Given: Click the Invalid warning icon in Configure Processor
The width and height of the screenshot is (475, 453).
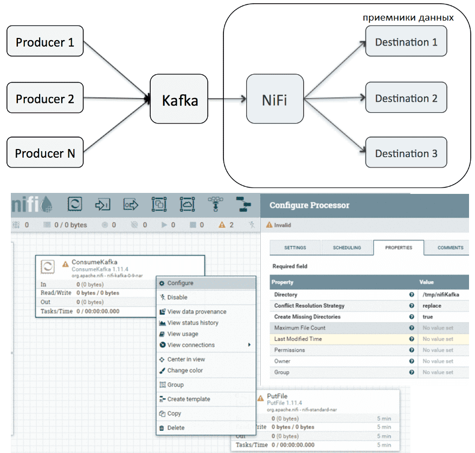Looking at the screenshot, I should pyautogui.click(x=269, y=225).
